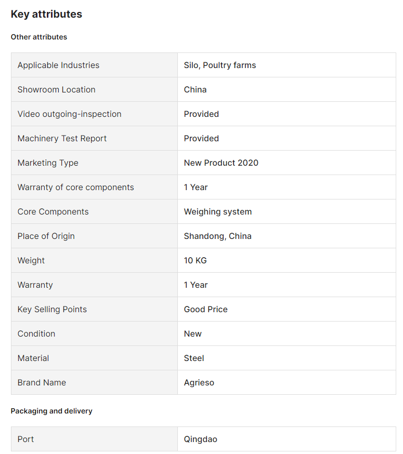Image resolution: width=403 pixels, height=454 pixels.
Task: Select the Packaging and delivery subheading
Action: (x=51, y=411)
